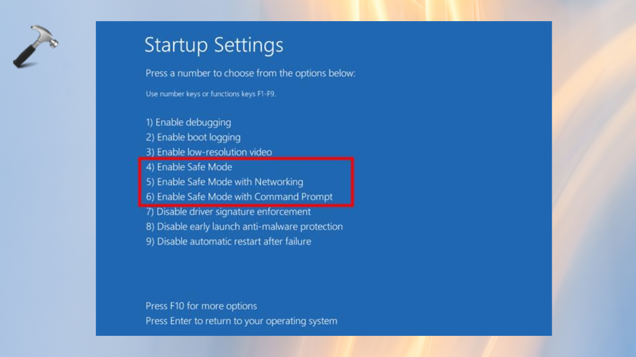Select Enable Safe Mode with Command Prompt
Image resolution: width=636 pixels, height=357 pixels.
(x=239, y=197)
